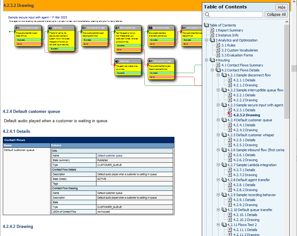297x236 pixels.
Task: Collapse the 3 Analytics and Optimization node
Action: coord(207,40)
